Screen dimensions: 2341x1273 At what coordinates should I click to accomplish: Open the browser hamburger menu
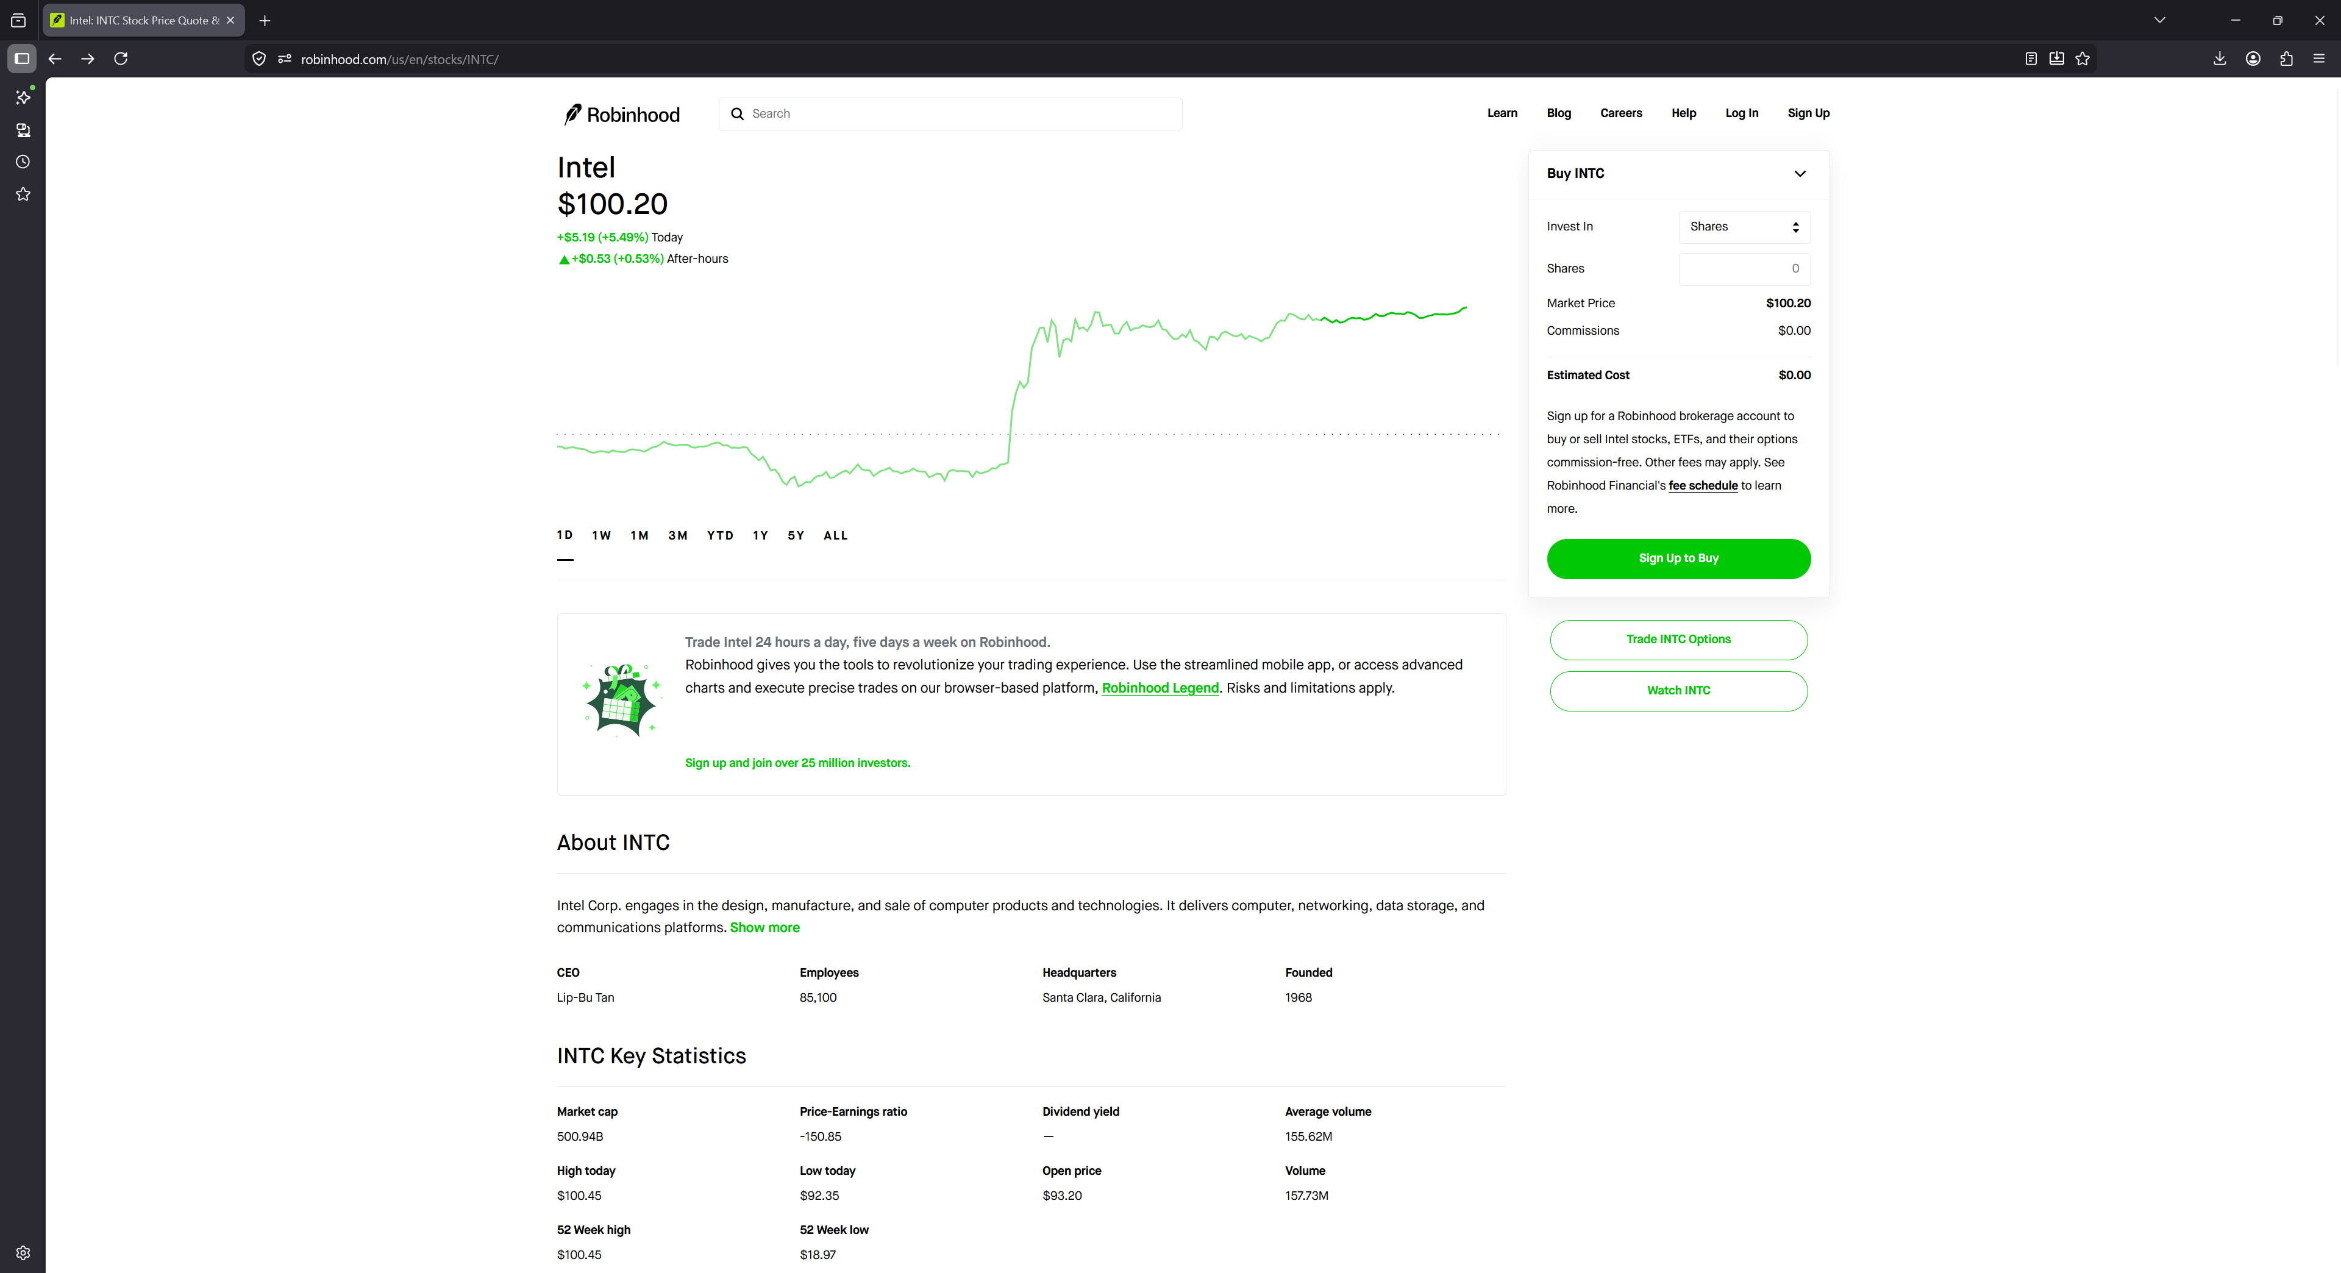pos(2319,59)
